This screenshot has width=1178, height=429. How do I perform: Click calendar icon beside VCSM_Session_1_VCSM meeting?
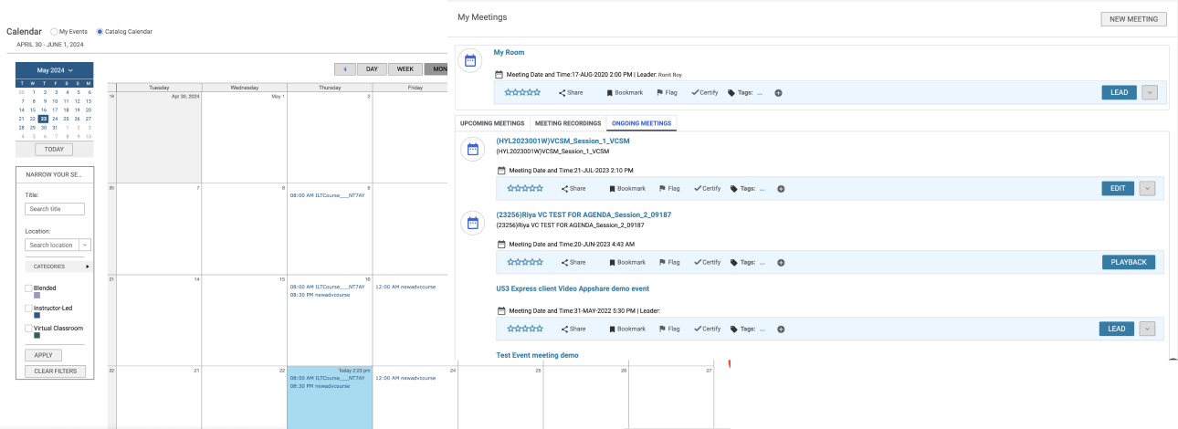point(472,149)
